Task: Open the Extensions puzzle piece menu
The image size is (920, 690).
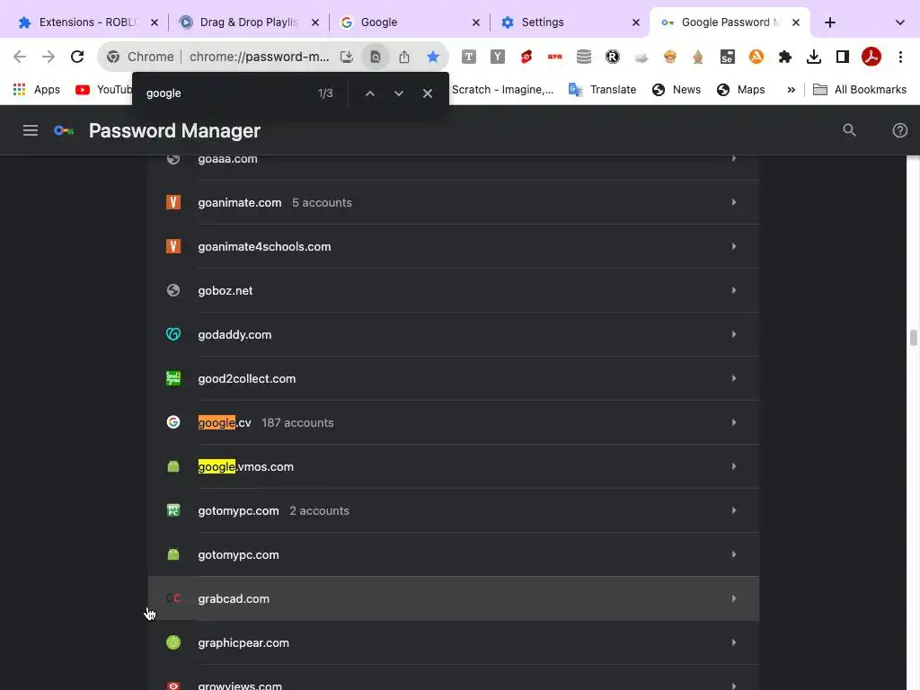Action: point(784,57)
